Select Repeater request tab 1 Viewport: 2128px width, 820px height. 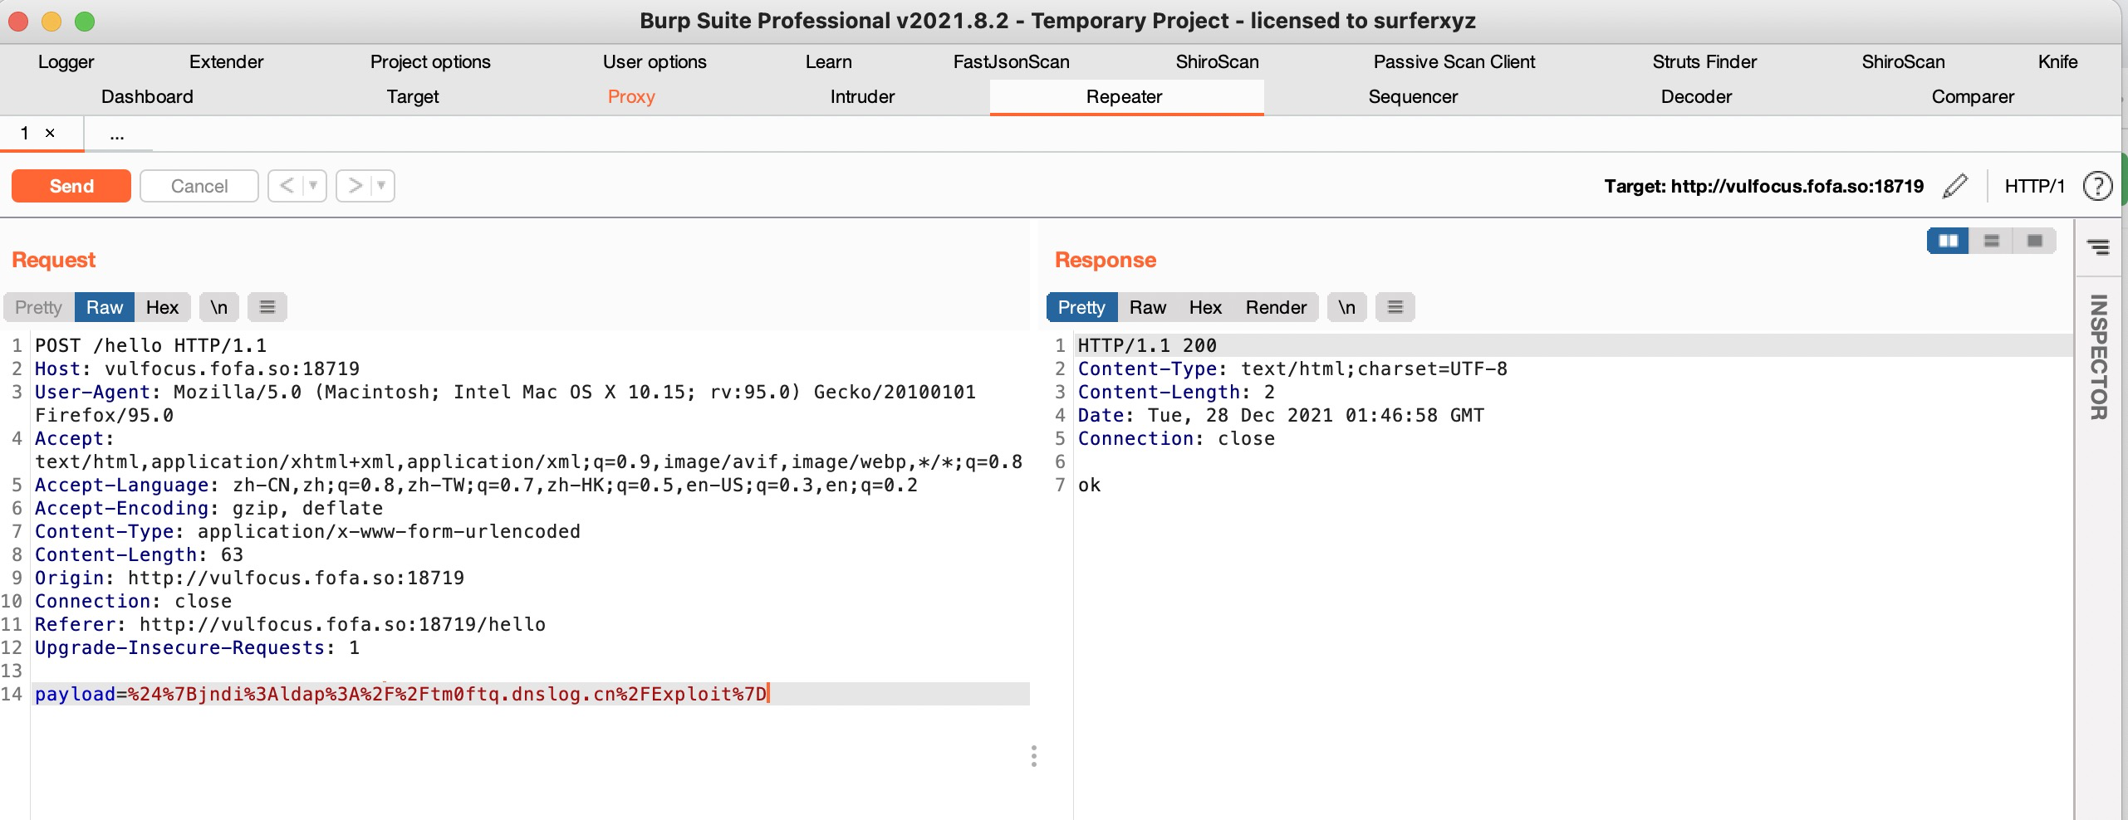(25, 133)
